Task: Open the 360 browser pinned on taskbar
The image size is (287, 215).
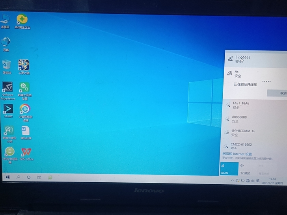Action: [x=50, y=177]
